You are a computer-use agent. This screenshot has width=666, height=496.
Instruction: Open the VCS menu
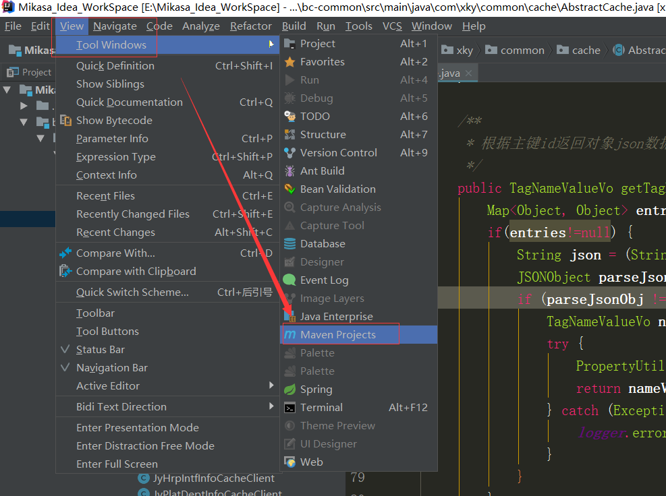pos(392,26)
